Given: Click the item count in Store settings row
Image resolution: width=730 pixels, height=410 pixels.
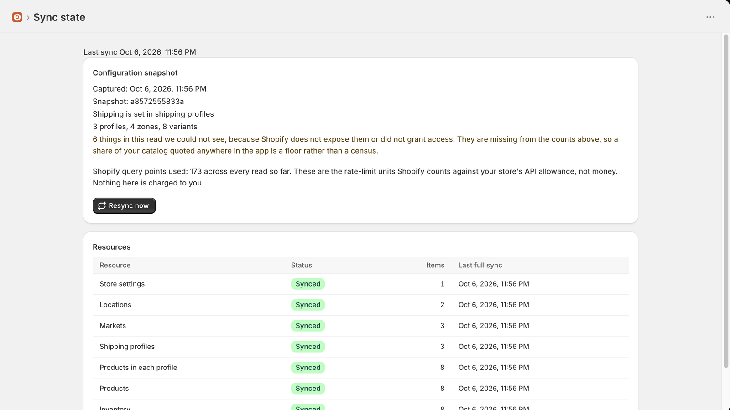Looking at the screenshot, I should (442, 284).
